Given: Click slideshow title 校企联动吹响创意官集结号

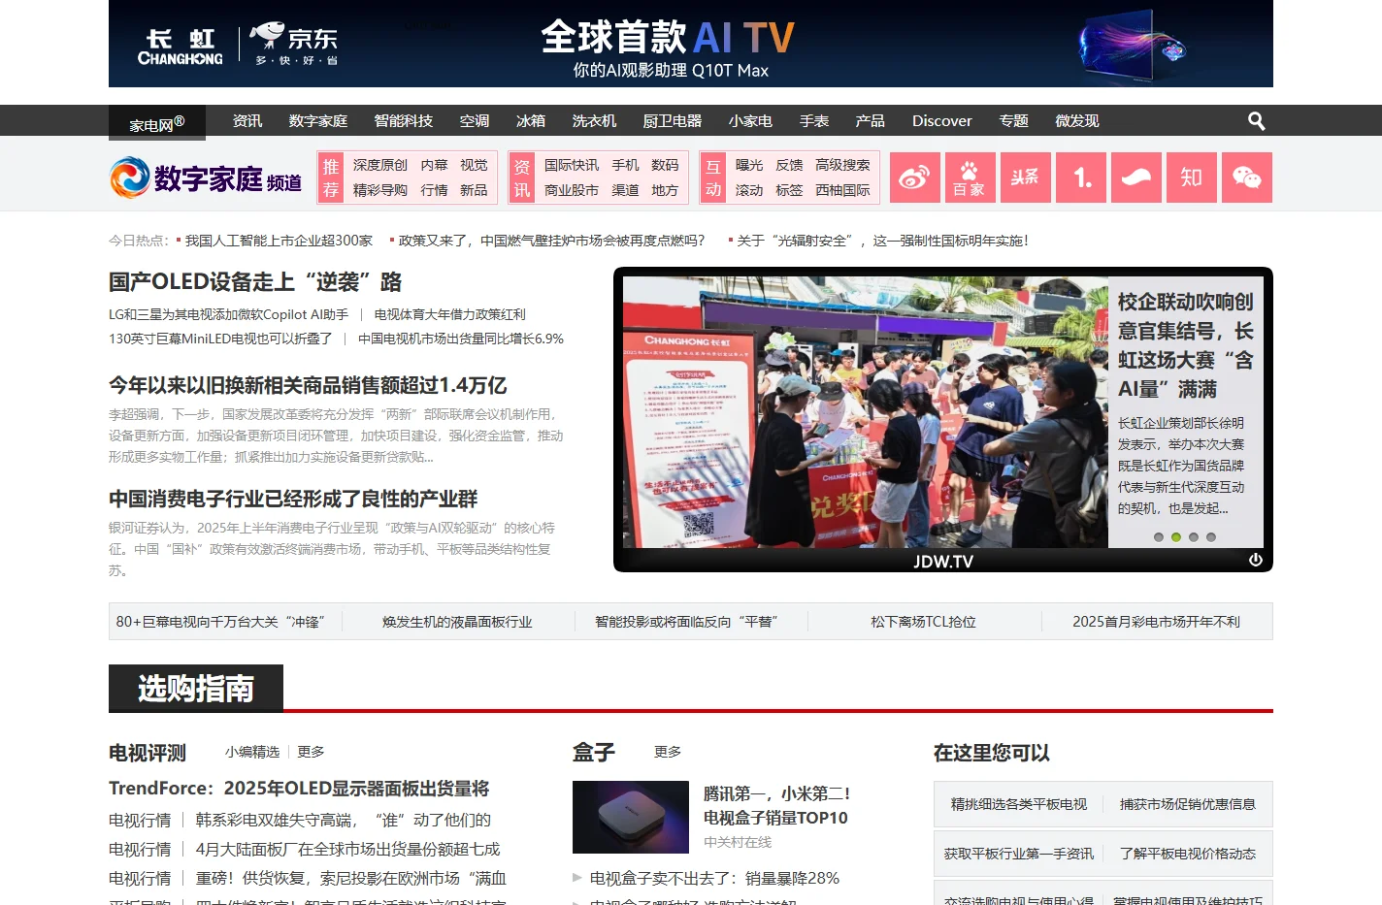Looking at the screenshot, I should coord(1186,345).
